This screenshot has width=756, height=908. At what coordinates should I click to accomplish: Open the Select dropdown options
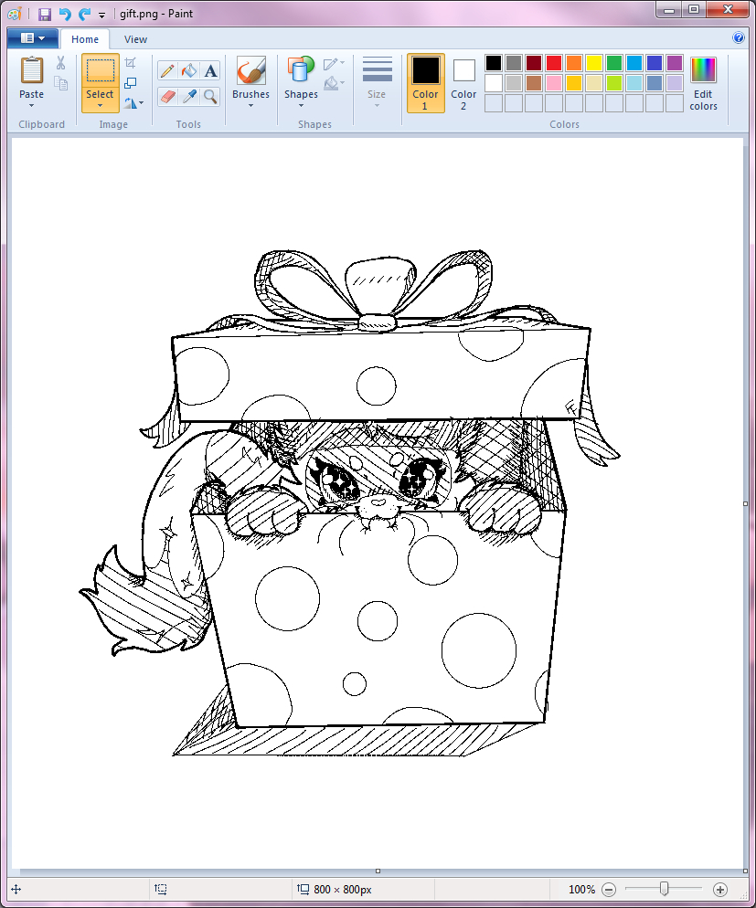[100, 106]
